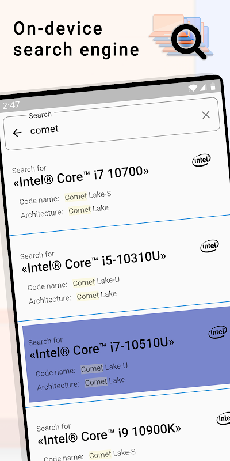The image size is (230, 461).
Task: Select "Comet Lake" architecture of i7-10510U
Action: pyautogui.click(x=105, y=381)
